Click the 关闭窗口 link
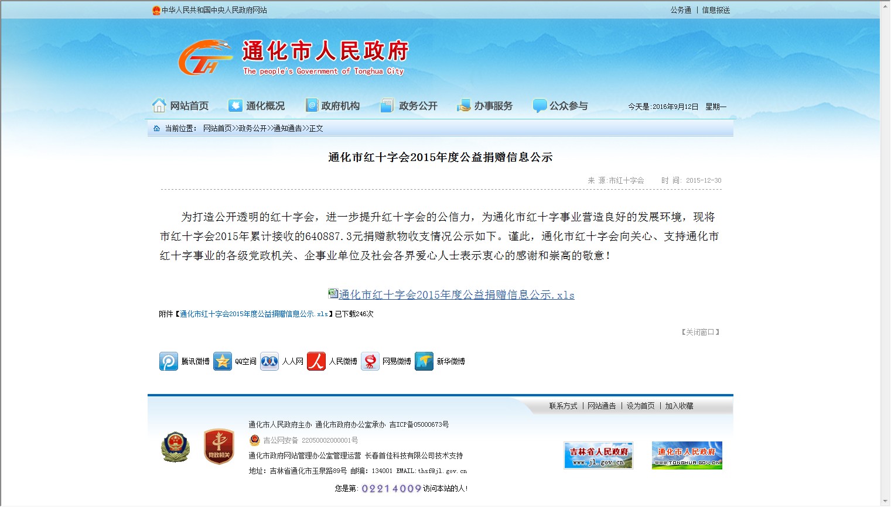Viewport: 891px width, 507px height. coord(700,332)
